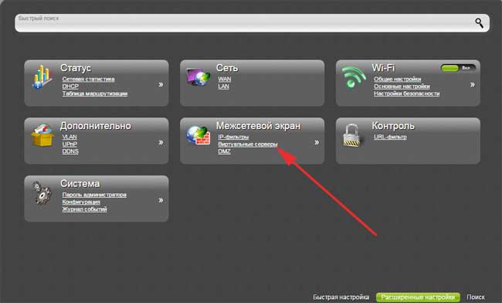Open the VLAN link

pos(70,137)
